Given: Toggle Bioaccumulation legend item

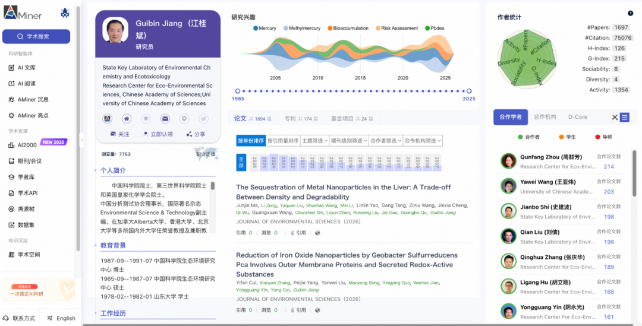Looking at the screenshot, I should [348, 29].
